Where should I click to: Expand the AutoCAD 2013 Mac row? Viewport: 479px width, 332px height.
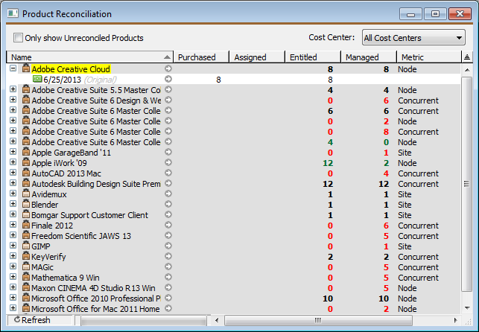[13, 173]
